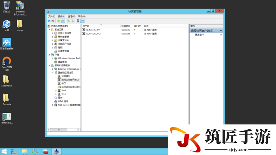Expand the Windows Server Backup node arrow
Image resolution: width=276 pixels, height=155 pixels.
[x=53, y=58]
